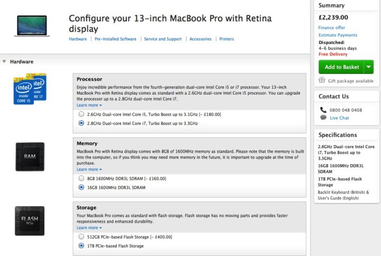
Task: Expand Learn more under Memory
Action: coord(89,169)
